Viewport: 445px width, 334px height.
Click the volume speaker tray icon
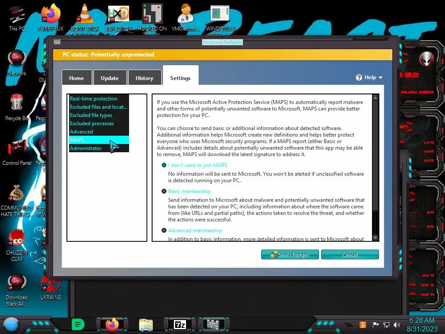(397, 324)
